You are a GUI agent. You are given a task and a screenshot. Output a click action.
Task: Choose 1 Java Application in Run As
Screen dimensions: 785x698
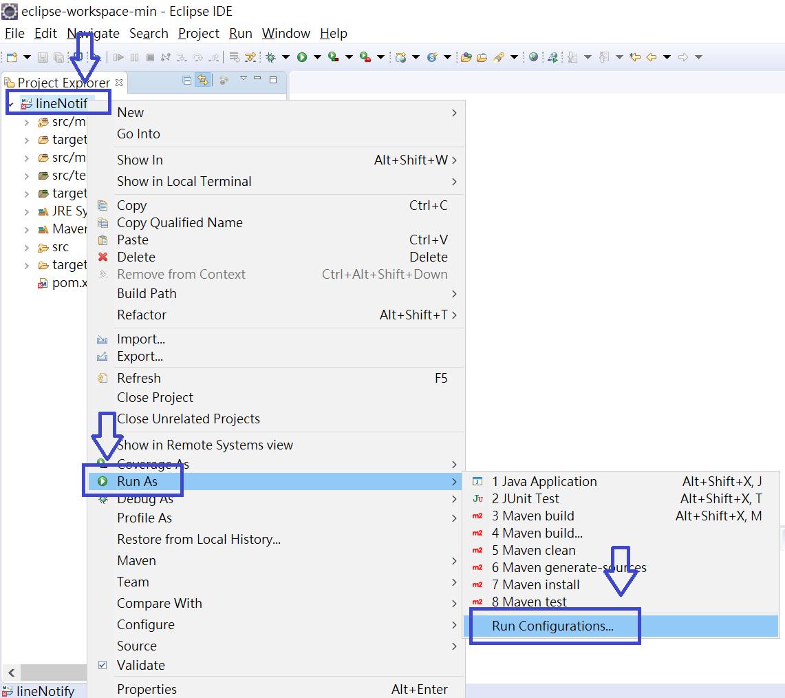621,482
